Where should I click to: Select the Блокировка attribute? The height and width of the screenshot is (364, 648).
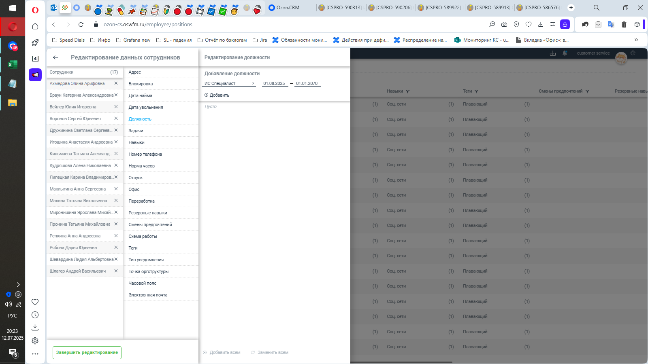161,84
